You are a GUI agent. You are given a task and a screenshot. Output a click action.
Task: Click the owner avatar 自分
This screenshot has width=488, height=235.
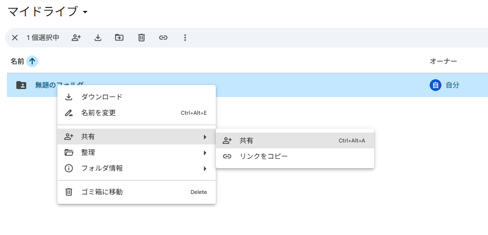pos(436,85)
